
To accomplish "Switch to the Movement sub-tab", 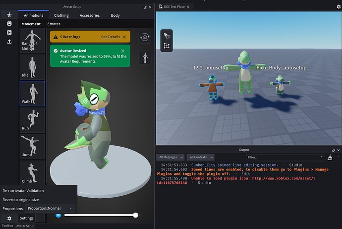I will 31,24.
